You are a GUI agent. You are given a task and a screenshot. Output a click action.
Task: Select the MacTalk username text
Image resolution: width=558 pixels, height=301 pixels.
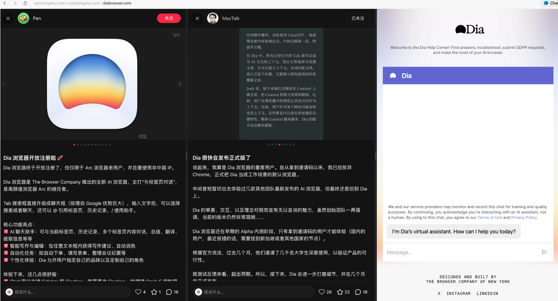(231, 18)
